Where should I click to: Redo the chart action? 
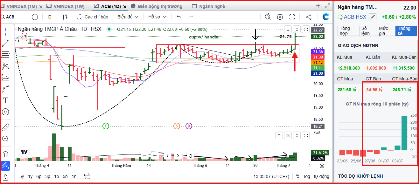coord(191,17)
